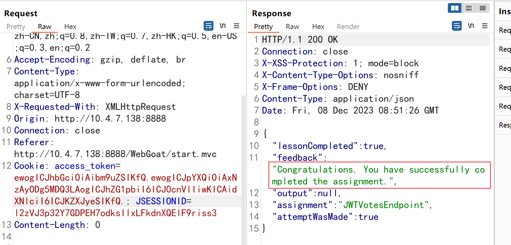
Task: Toggle word wrap icon in Response panel
Action: [457, 26]
